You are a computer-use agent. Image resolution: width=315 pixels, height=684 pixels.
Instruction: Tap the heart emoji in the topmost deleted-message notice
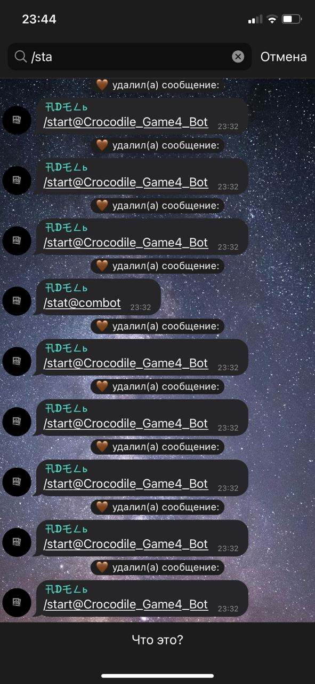102,85
